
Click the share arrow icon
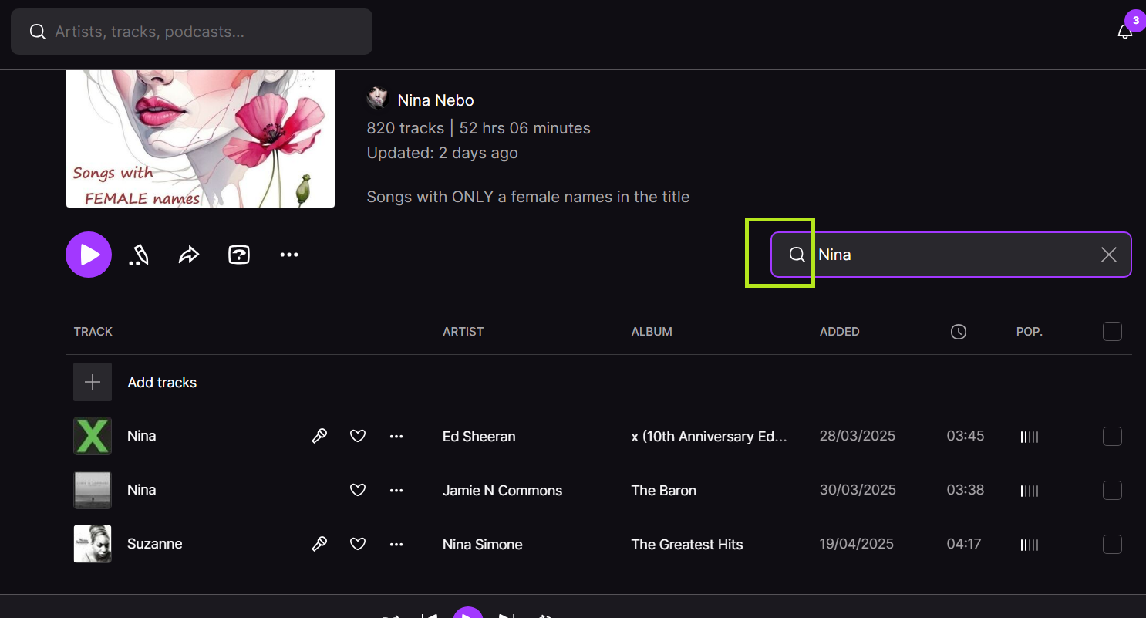[x=189, y=255]
